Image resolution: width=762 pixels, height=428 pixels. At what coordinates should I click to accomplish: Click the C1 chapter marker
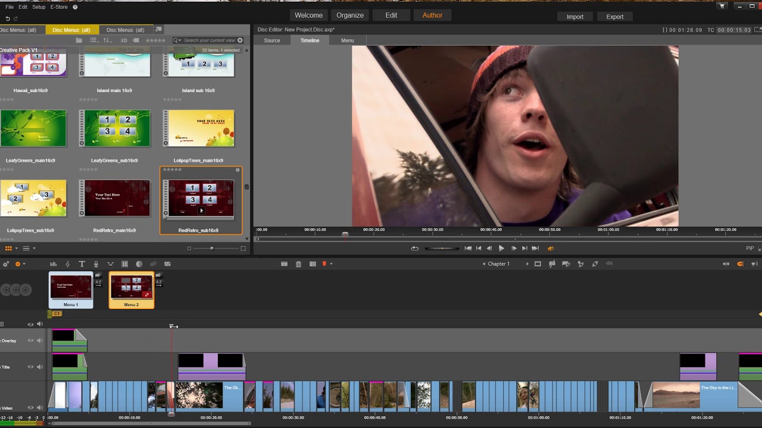[57, 313]
